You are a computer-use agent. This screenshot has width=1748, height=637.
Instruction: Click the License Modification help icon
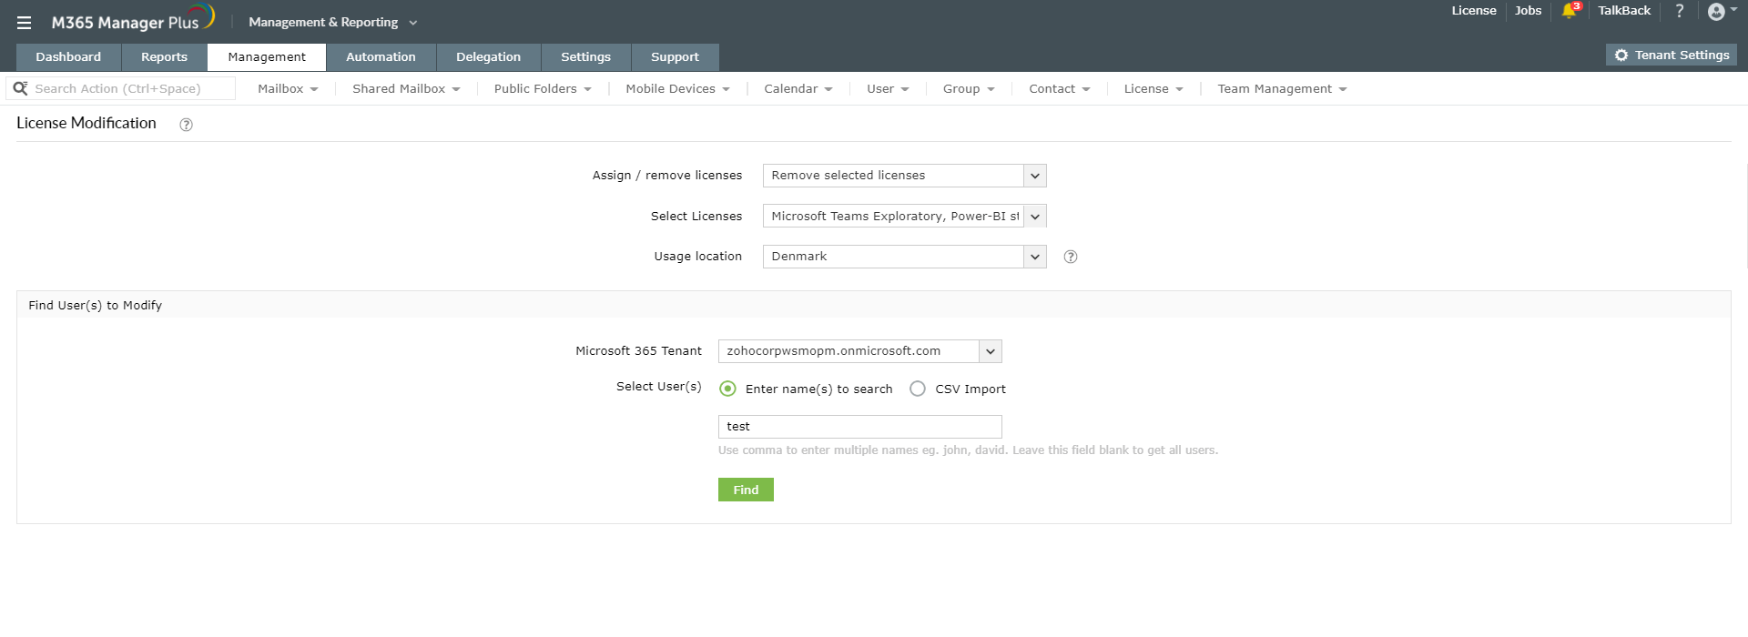186,125
